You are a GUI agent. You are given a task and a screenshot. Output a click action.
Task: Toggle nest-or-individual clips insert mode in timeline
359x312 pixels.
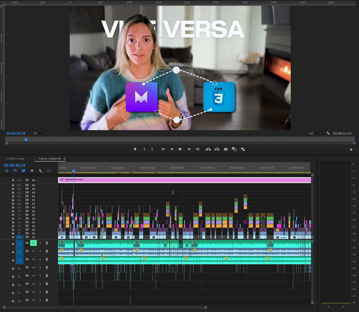7,171
